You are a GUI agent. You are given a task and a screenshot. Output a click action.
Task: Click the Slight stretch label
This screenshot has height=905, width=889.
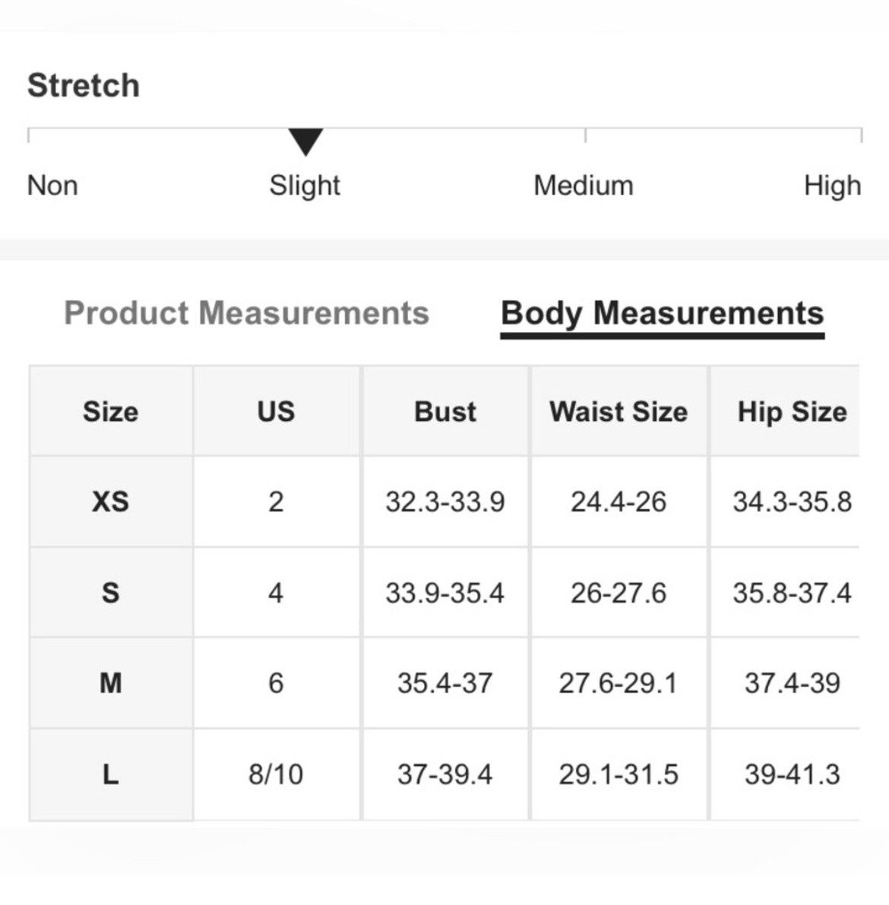coord(305,186)
